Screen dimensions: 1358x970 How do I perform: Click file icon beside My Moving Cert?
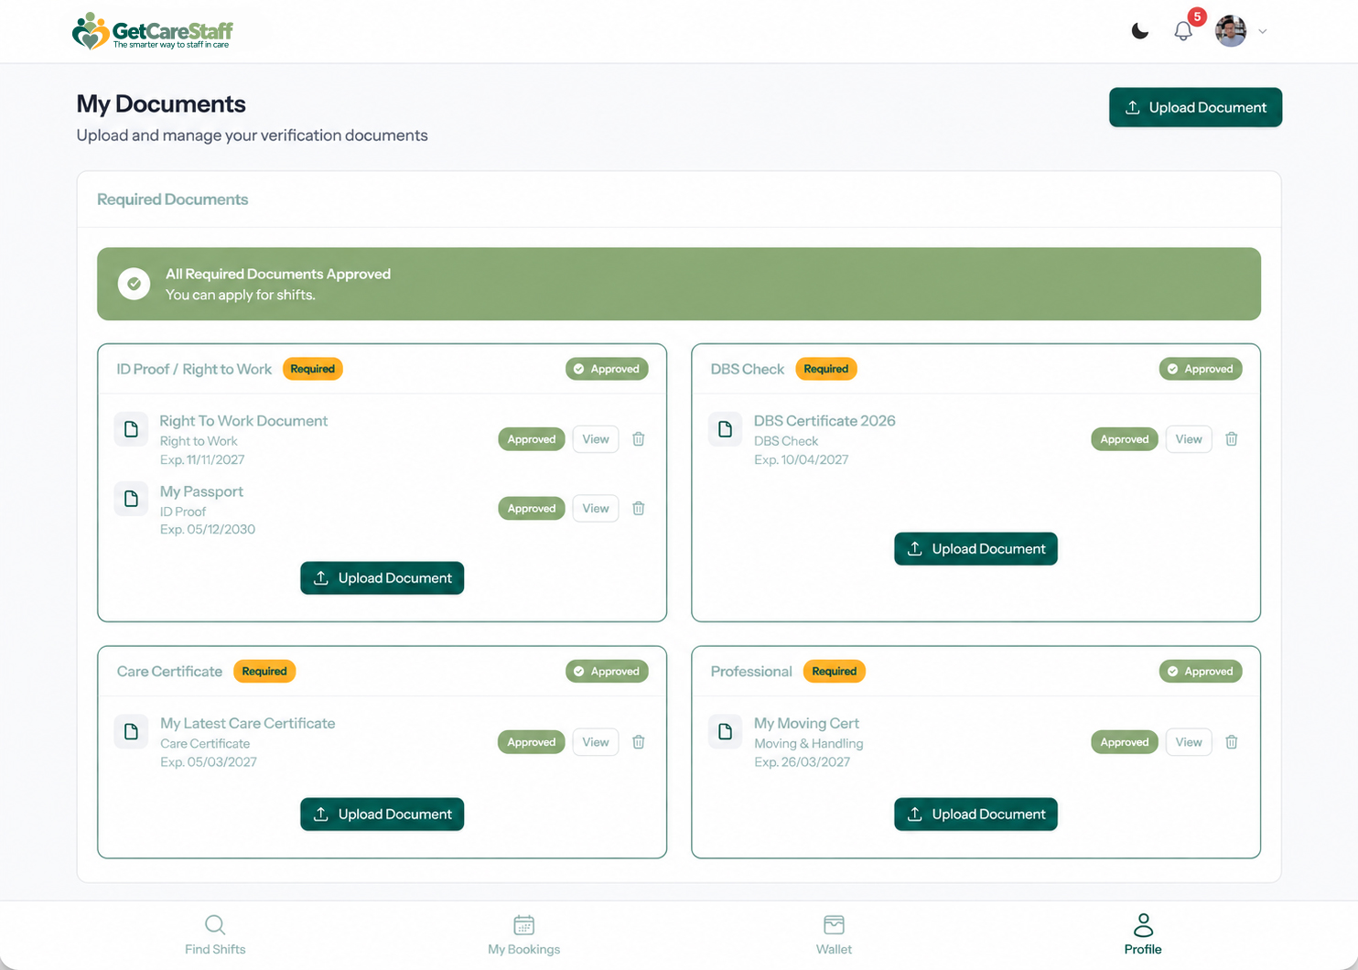(725, 731)
